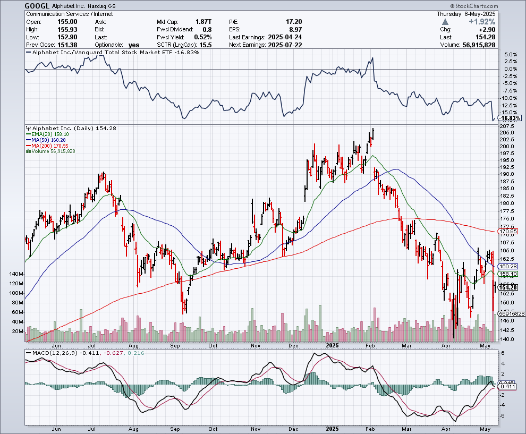
Task: Click the bold 2025 label below the MACD panel
Action: coord(333,429)
